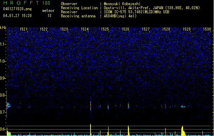Click the 'Receiving antenna' field label
214x136 pixels.
click(78, 16)
